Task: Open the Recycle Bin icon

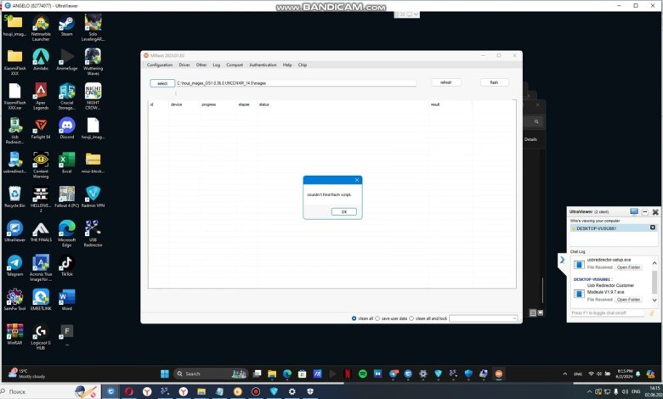Action: (x=14, y=197)
